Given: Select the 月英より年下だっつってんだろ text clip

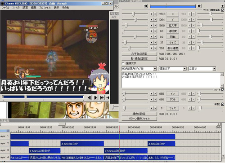Looking at the screenshot, I should pos(126,158).
